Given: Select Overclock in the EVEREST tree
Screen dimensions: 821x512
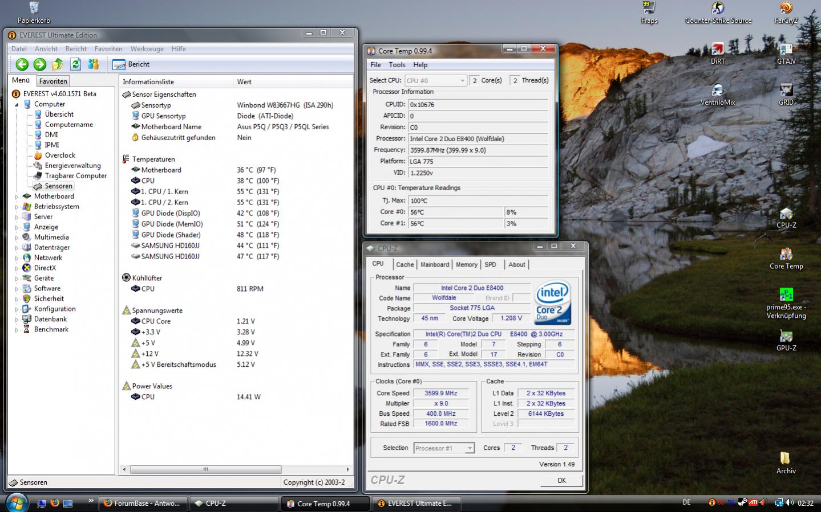Looking at the screenshot, I should point(60,155).
